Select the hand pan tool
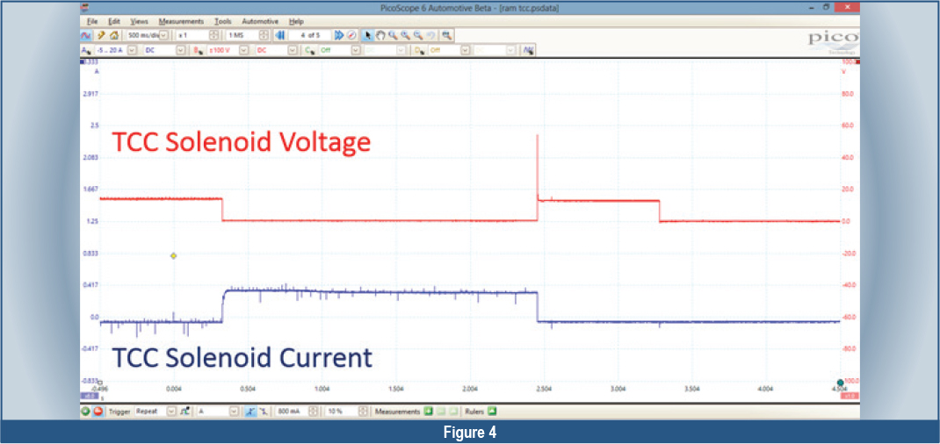The height and width of the screenshot is (444, 940). point(380,35)
